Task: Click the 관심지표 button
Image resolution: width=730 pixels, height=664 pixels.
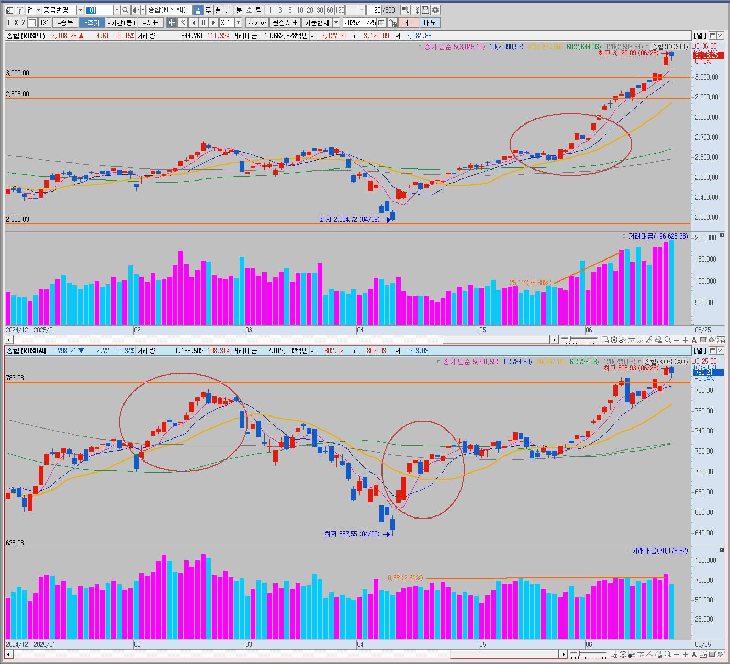Action: [285, 22]
